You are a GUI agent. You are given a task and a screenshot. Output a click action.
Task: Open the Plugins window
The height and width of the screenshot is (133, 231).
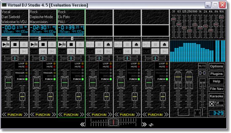click(216, 74)
